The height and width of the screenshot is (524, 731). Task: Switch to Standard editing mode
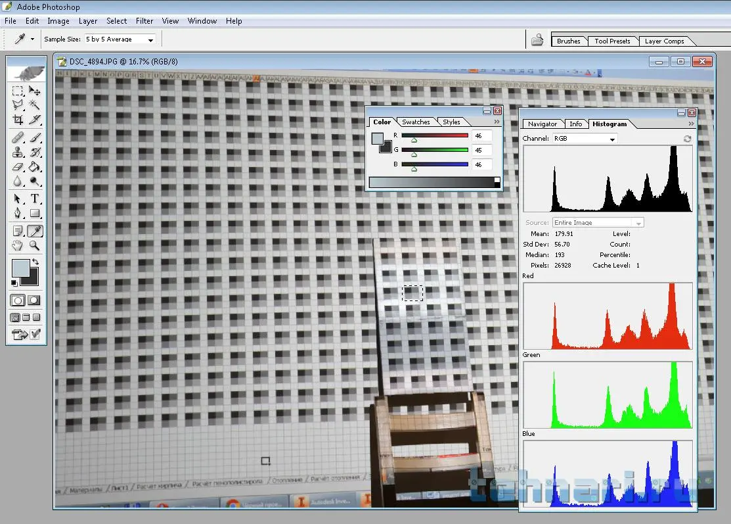(18, 300)
